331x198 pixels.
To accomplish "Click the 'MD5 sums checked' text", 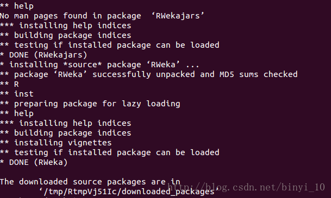I will tap(258, 74).
